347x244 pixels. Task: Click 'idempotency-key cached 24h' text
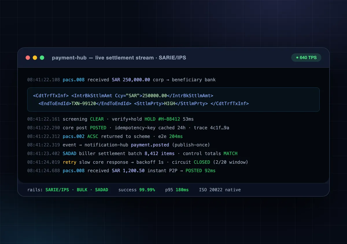point(150,128)
